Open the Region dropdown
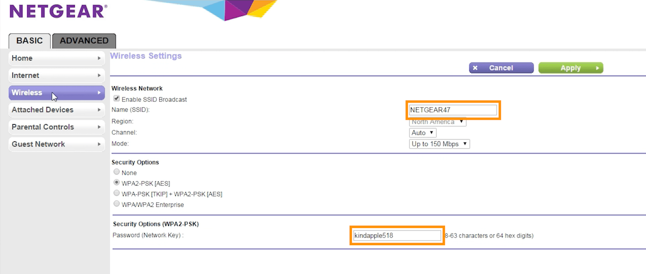Viewport: 646px width, 274px height. [x=438, y=122]
